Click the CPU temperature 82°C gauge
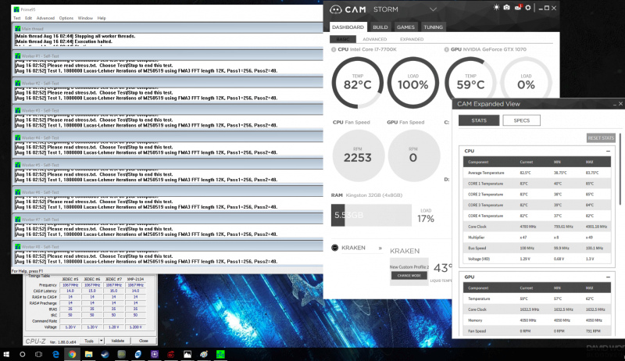Viewport: 625px width, 361px height. [358, 83]
